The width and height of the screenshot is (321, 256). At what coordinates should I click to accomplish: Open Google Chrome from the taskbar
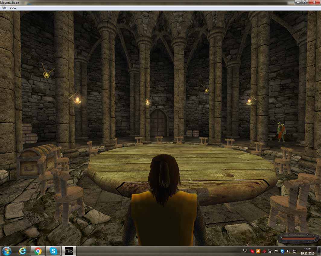38,251
